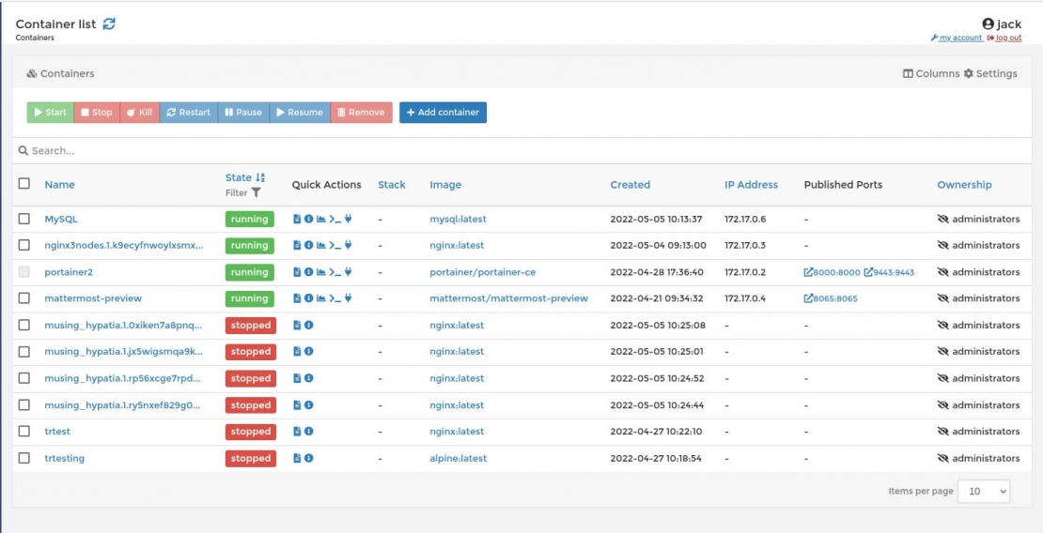The width and height of the screenshot is (1043, 533).
Task: Open logs icon for MySQL container
Action: pyautogui.click(x=297, y=219)
